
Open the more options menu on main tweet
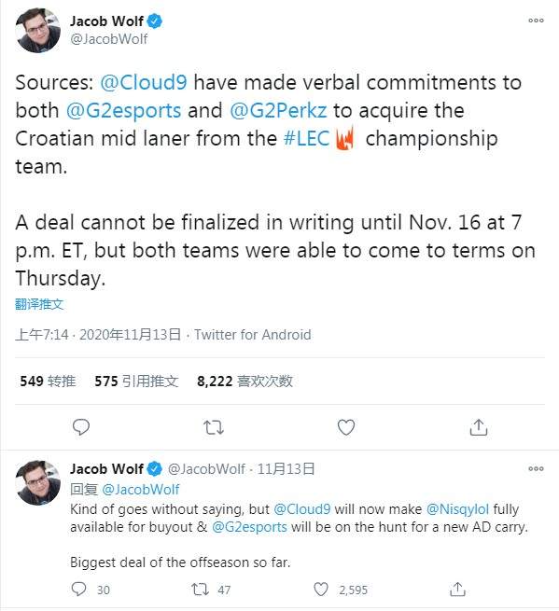tap(536, 21)
